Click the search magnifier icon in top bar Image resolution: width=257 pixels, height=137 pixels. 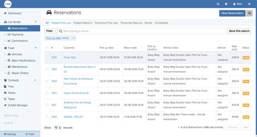pos(218,4)
